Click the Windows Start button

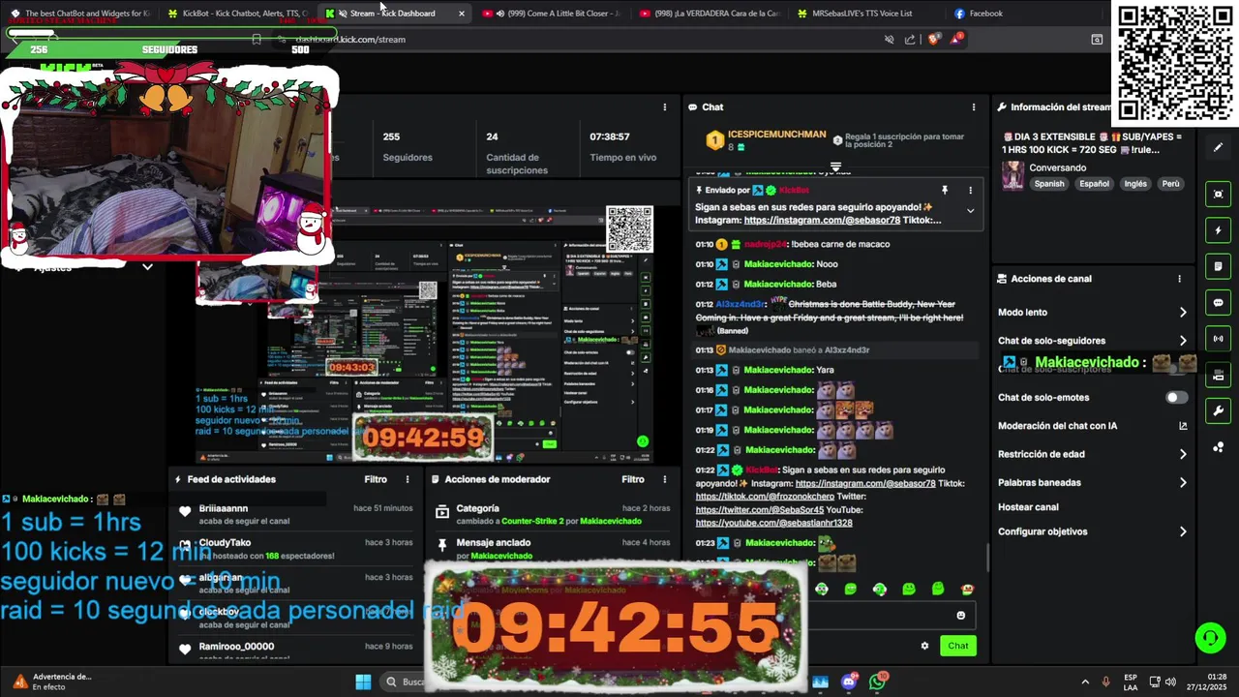pos(363,682)
